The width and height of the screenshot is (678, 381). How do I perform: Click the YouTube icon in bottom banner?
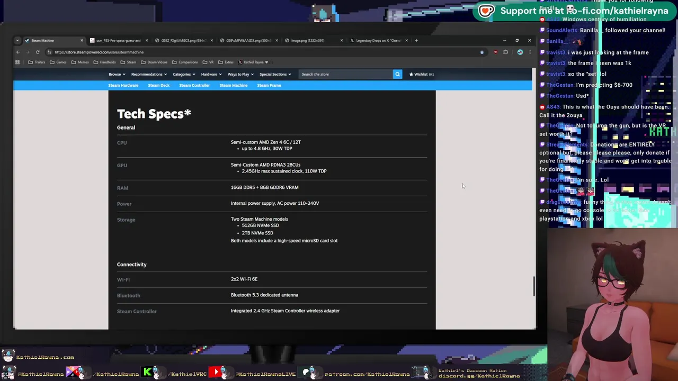point(216,373)
